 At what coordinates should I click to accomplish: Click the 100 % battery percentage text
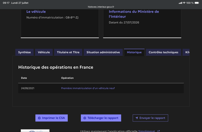pos(190,3)
